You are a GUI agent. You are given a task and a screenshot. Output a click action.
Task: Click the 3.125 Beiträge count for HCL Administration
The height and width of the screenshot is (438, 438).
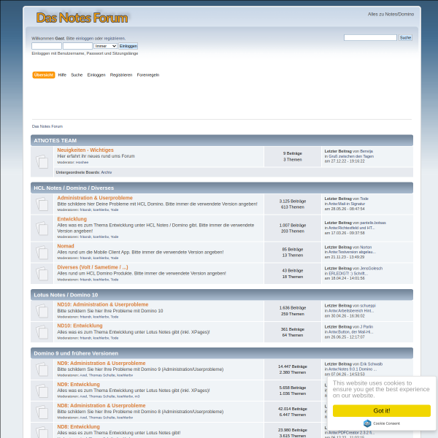pos(293,201)
